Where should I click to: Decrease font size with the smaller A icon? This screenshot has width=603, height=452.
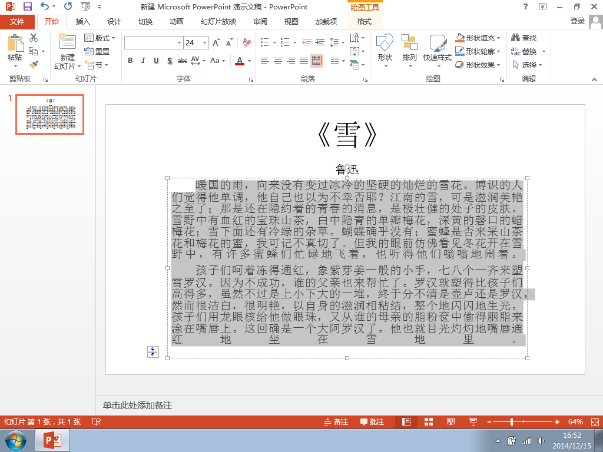click(x=229, y=42)
